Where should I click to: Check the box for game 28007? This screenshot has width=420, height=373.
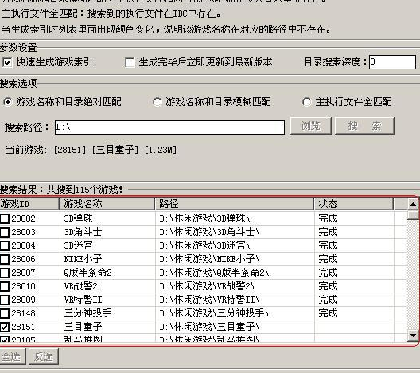[5, 273]
